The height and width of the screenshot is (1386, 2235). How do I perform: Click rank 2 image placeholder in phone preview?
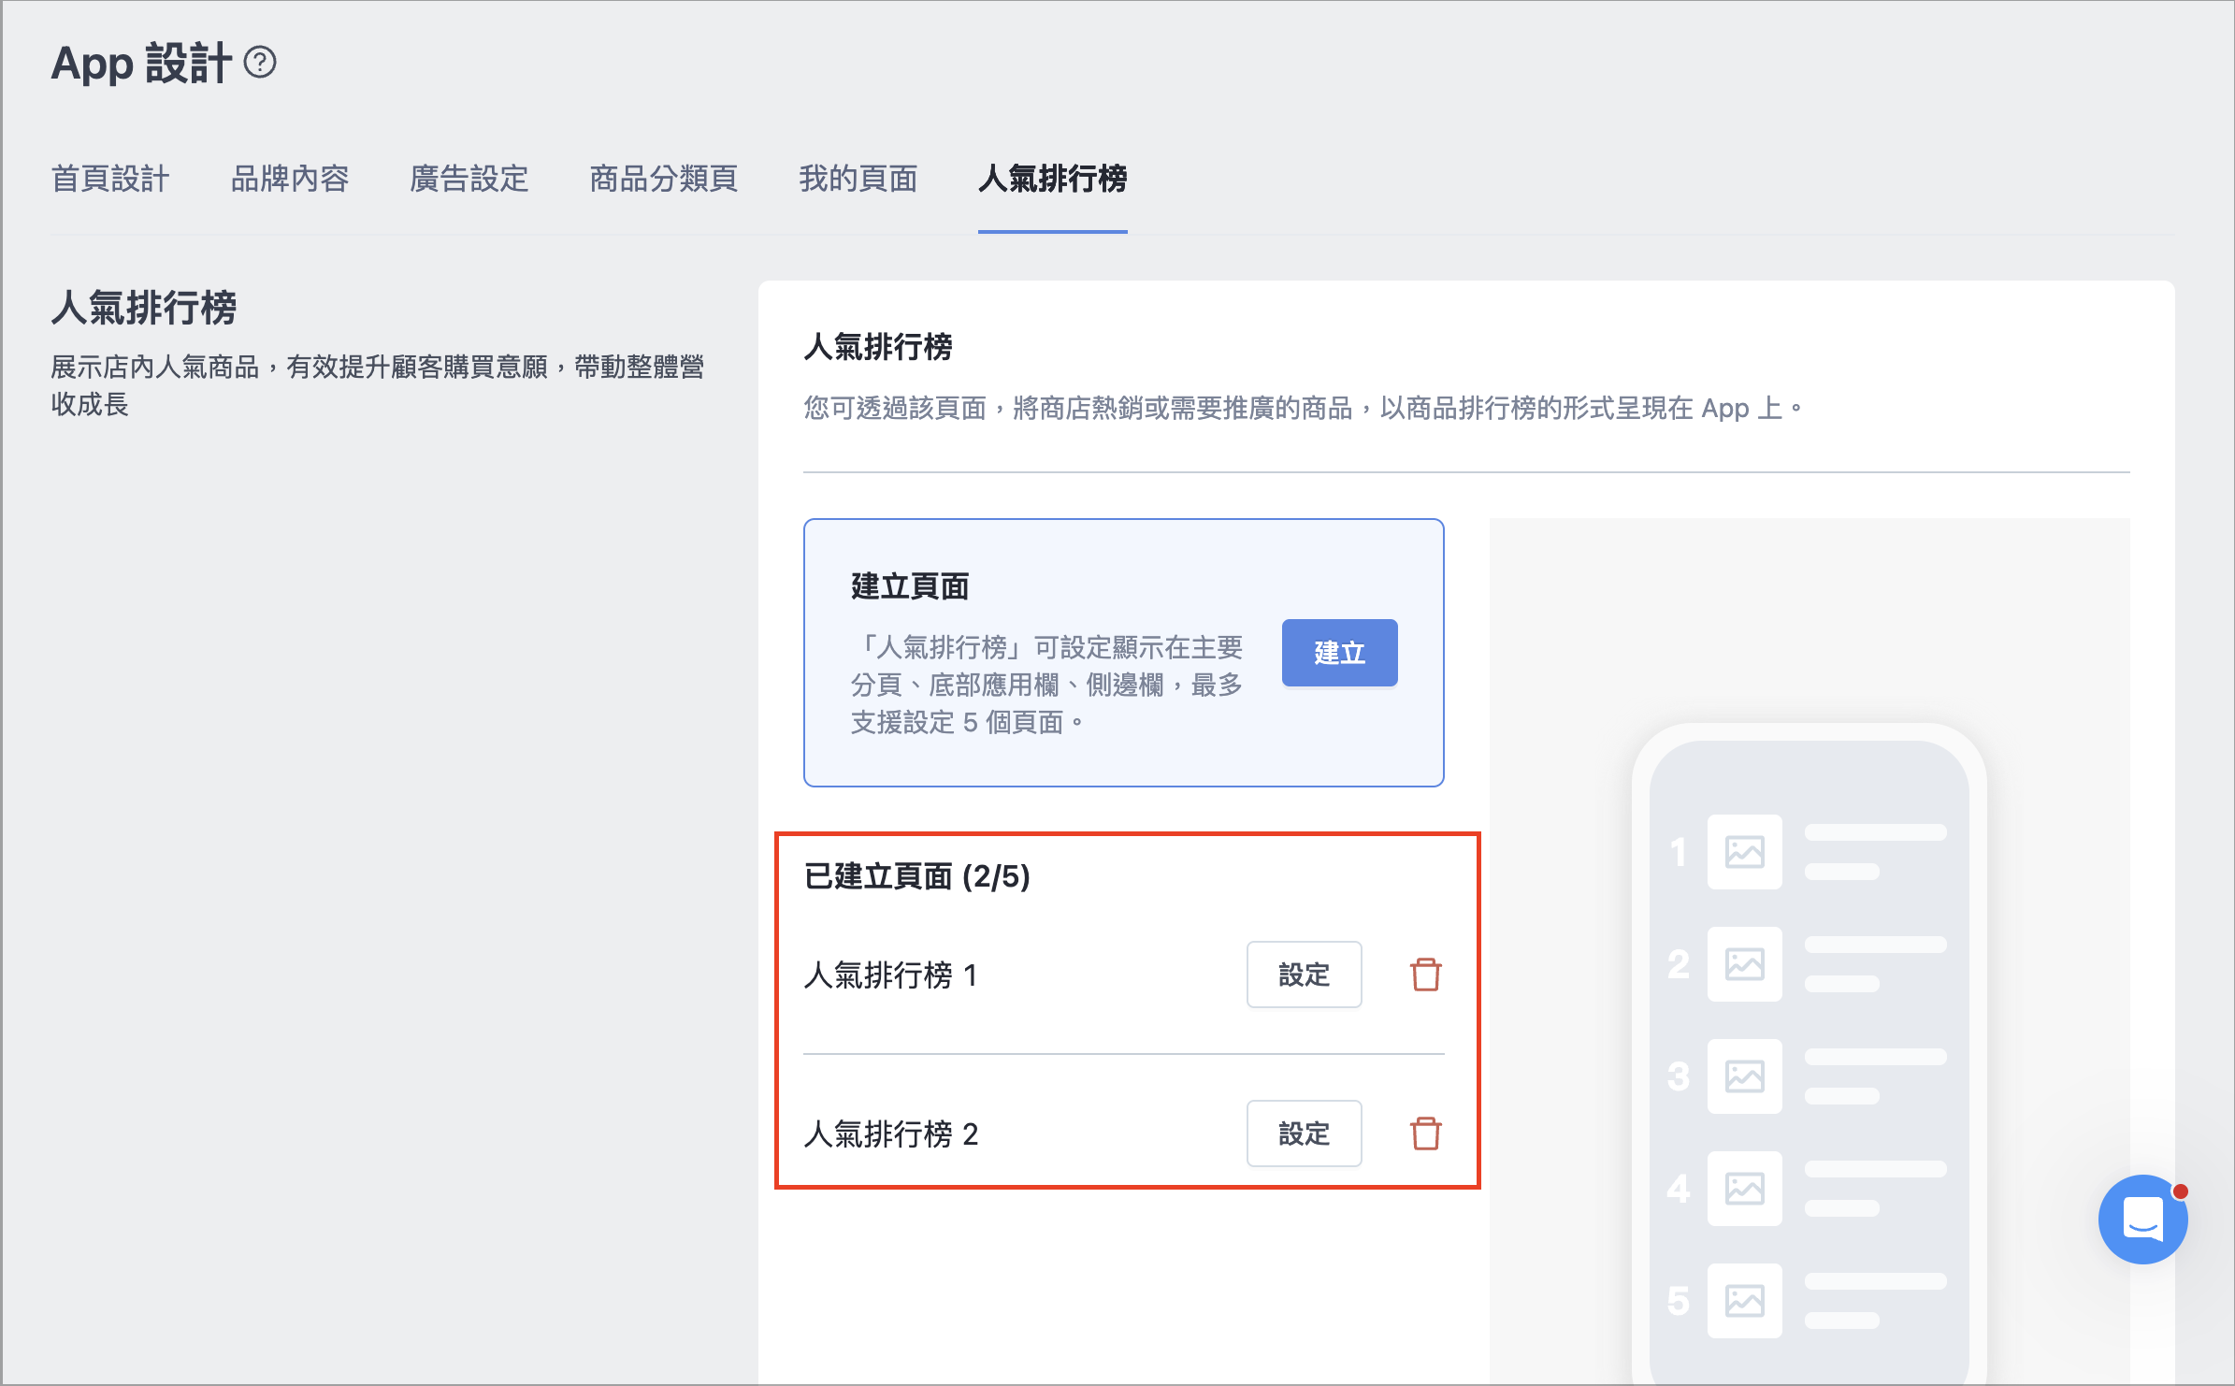point(1745,964)
